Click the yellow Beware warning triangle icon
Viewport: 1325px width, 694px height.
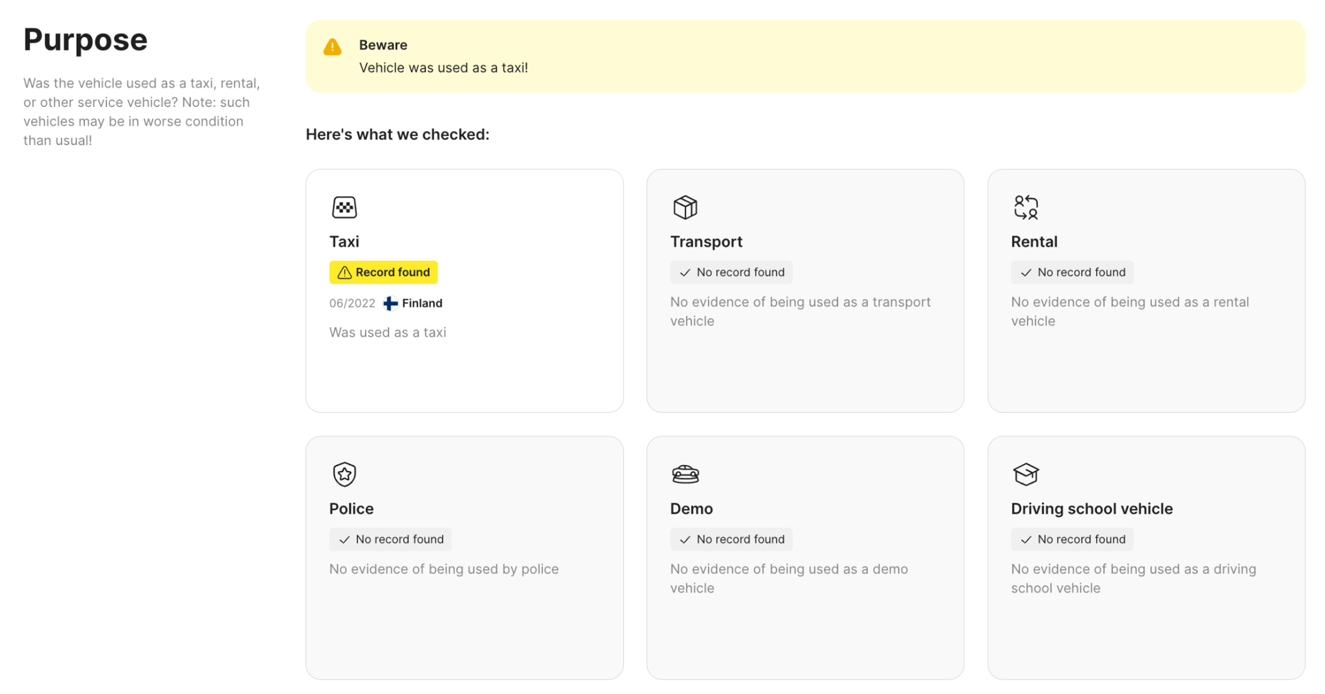coord(332,47)
